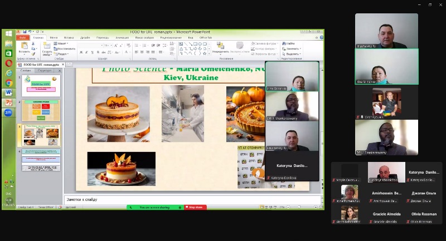Select the right arrow shape in gallery

[195, 49]
